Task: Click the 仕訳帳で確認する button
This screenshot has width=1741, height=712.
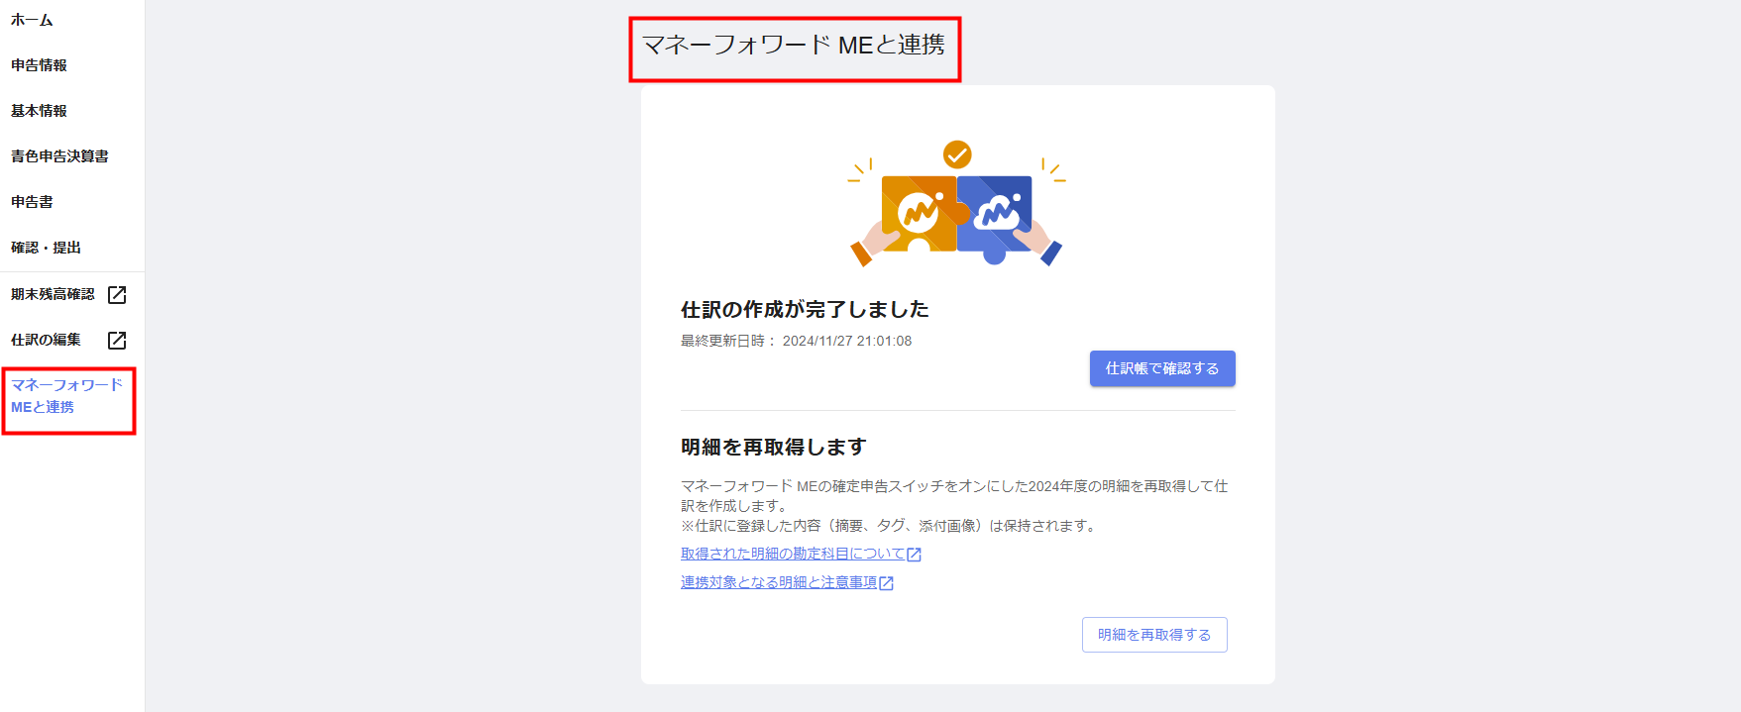Action: click(1162, 368)
